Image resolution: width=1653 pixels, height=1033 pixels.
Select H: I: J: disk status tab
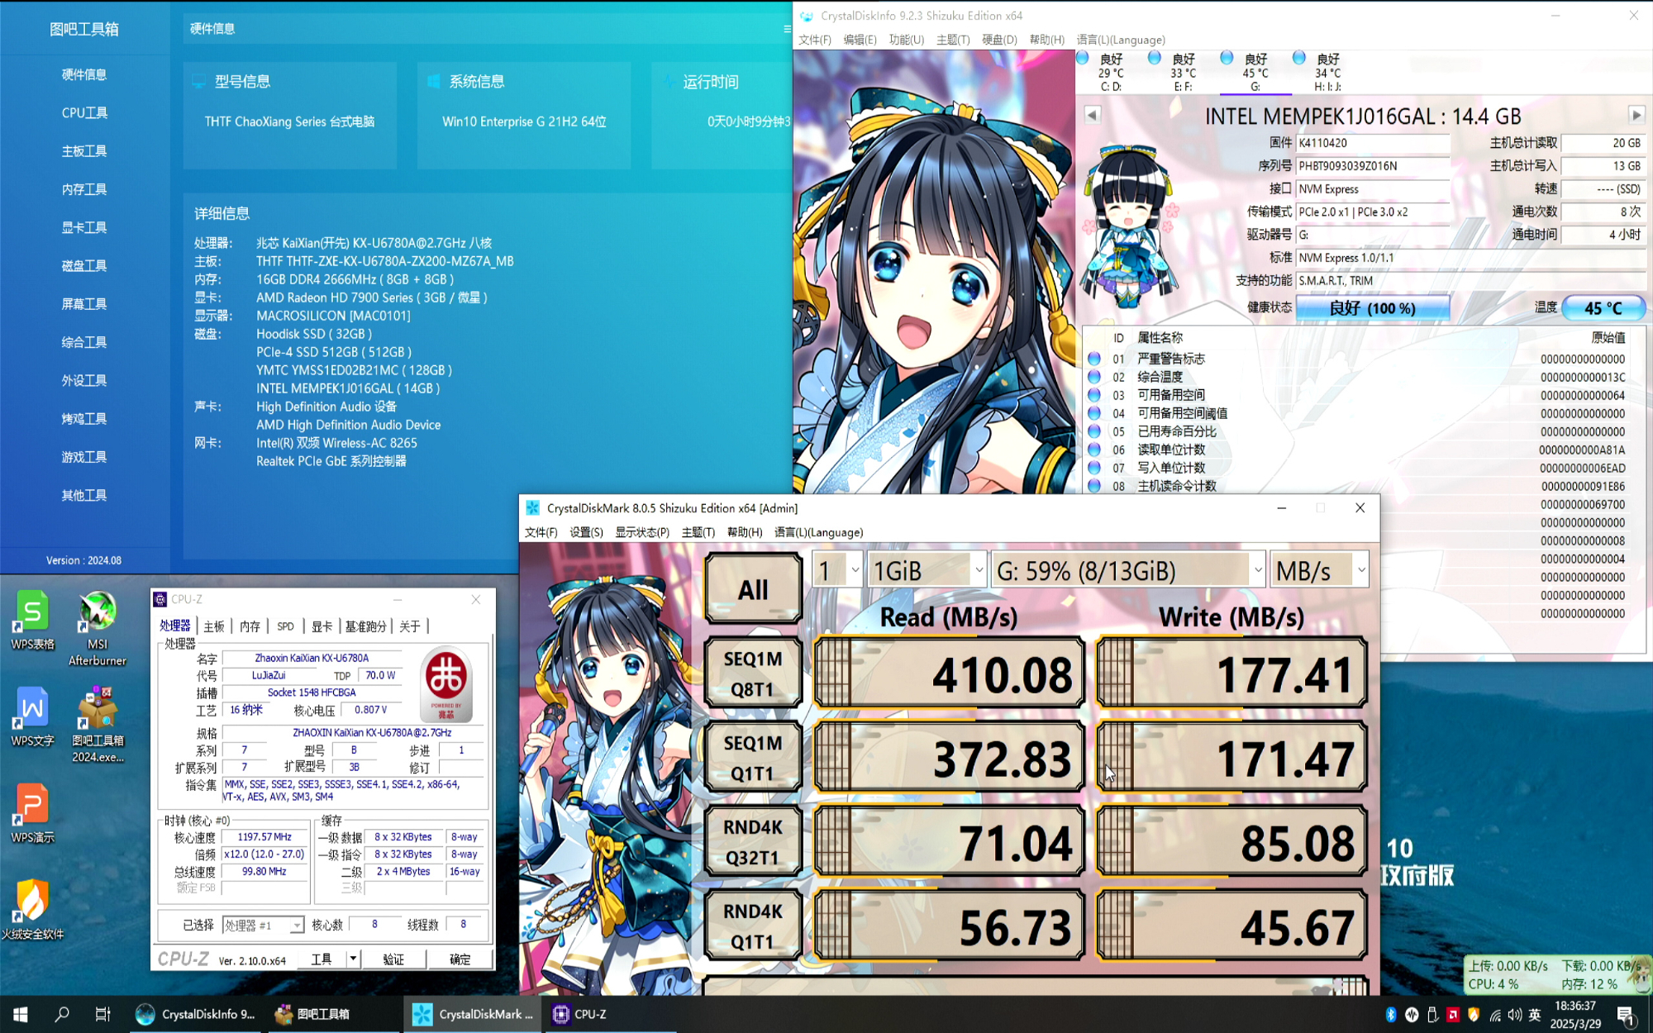click(x=1327, y=72)
